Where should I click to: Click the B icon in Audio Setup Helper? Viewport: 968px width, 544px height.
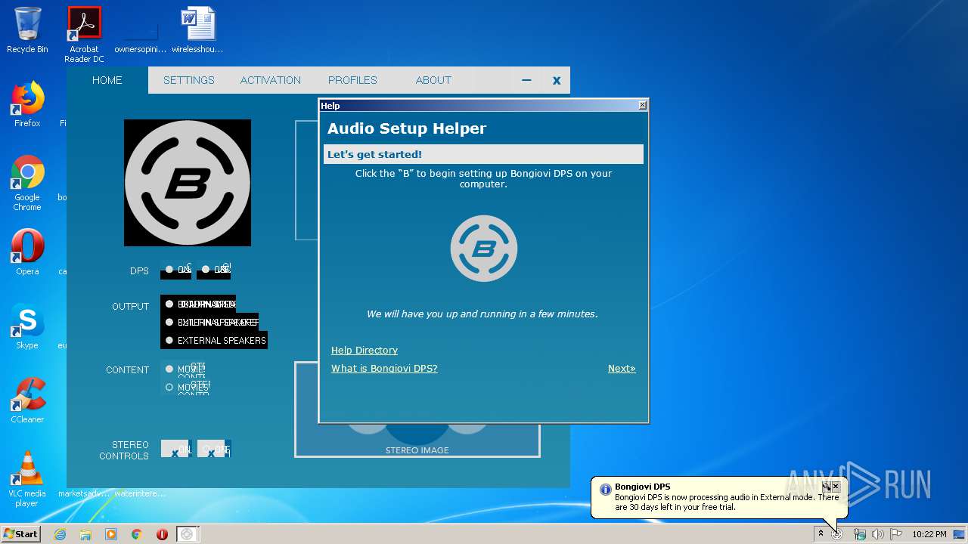click(x=484, y=249)
